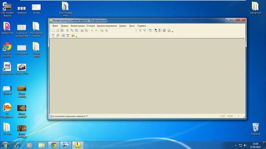Screen dimensions: 266x149
Task: Show hidden system tray icons
Action: click(x=236, y=145)
